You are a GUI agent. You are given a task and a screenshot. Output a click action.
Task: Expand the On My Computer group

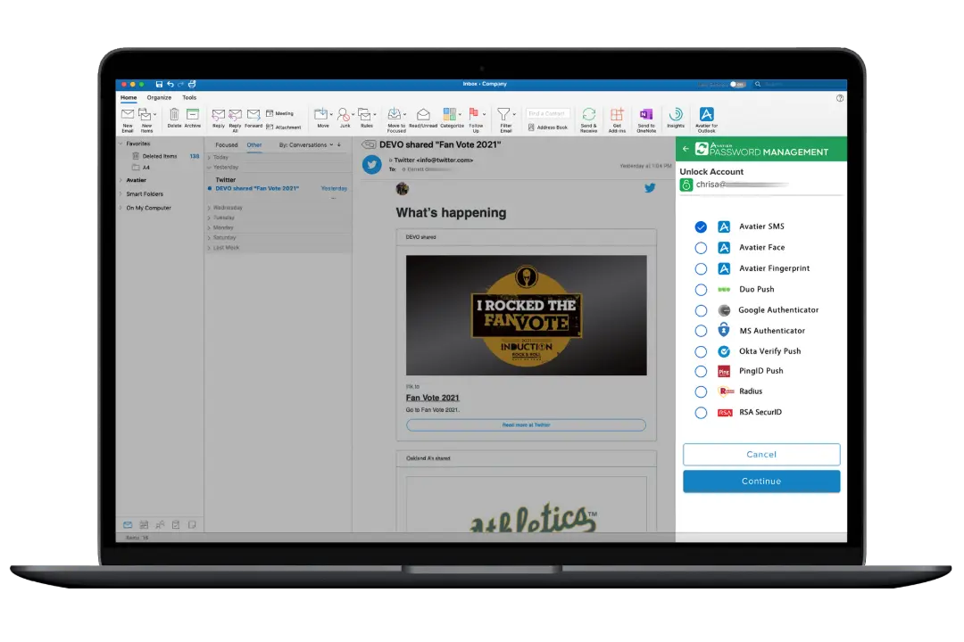coord(120,208)
